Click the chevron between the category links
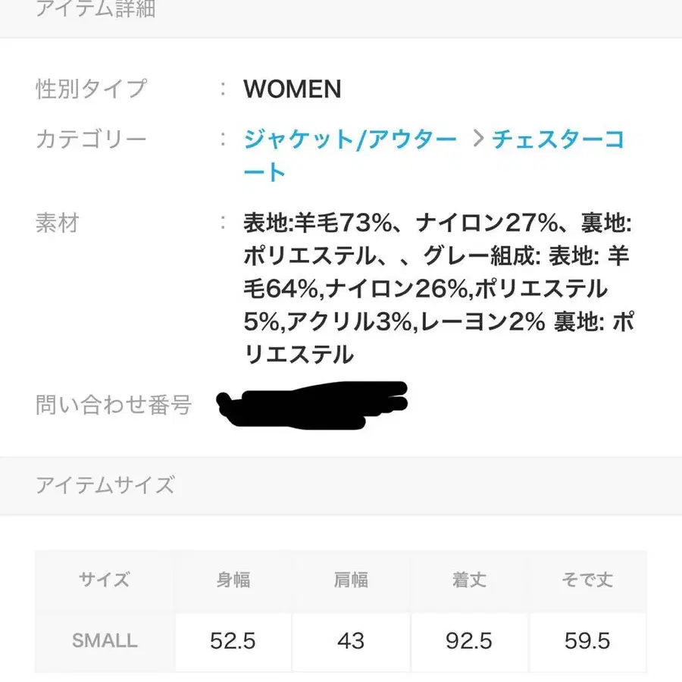This screenshot has width=682, height=682. (x=477, y=139)
